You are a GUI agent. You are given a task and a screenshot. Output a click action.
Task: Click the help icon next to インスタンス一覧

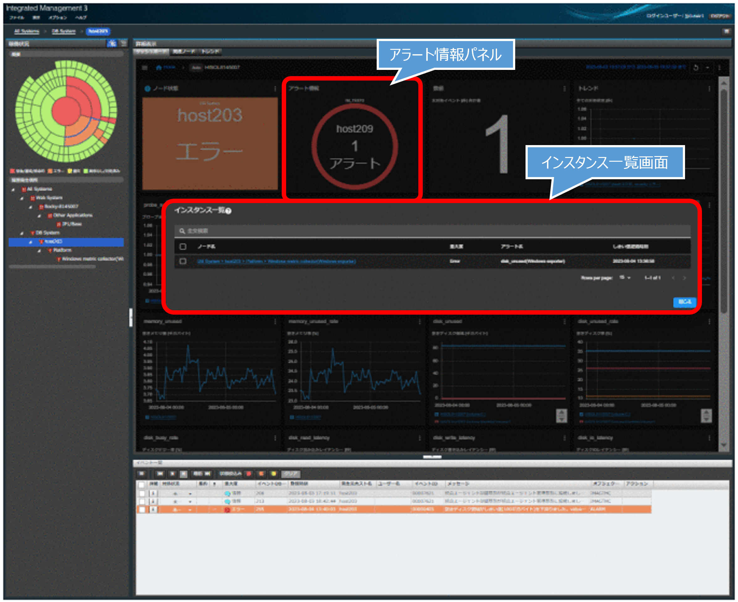click(228, 211)
